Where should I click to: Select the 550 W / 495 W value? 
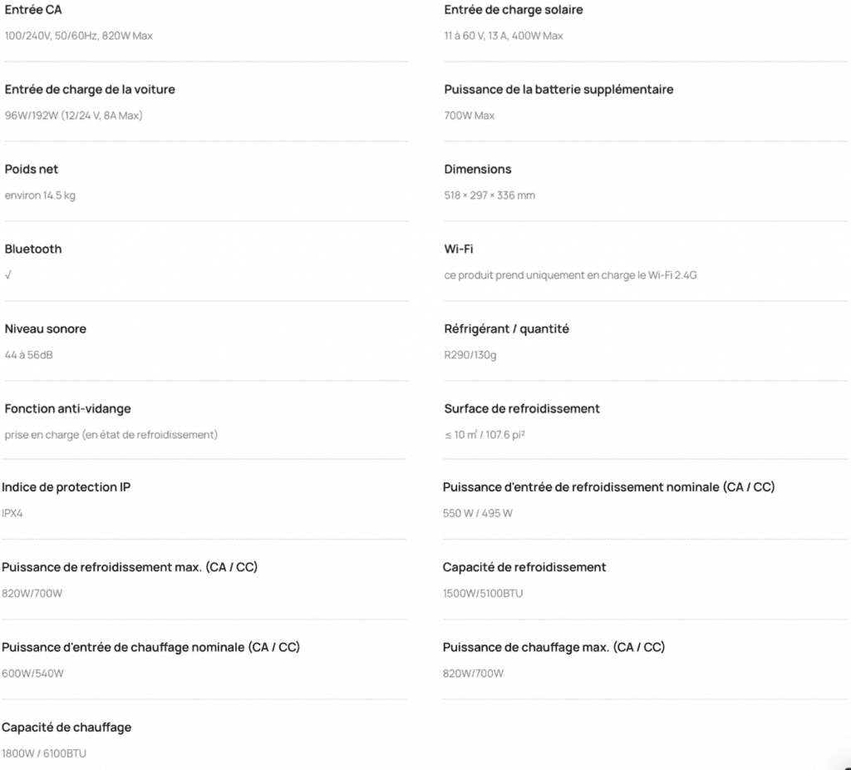(x=478, y=514)
